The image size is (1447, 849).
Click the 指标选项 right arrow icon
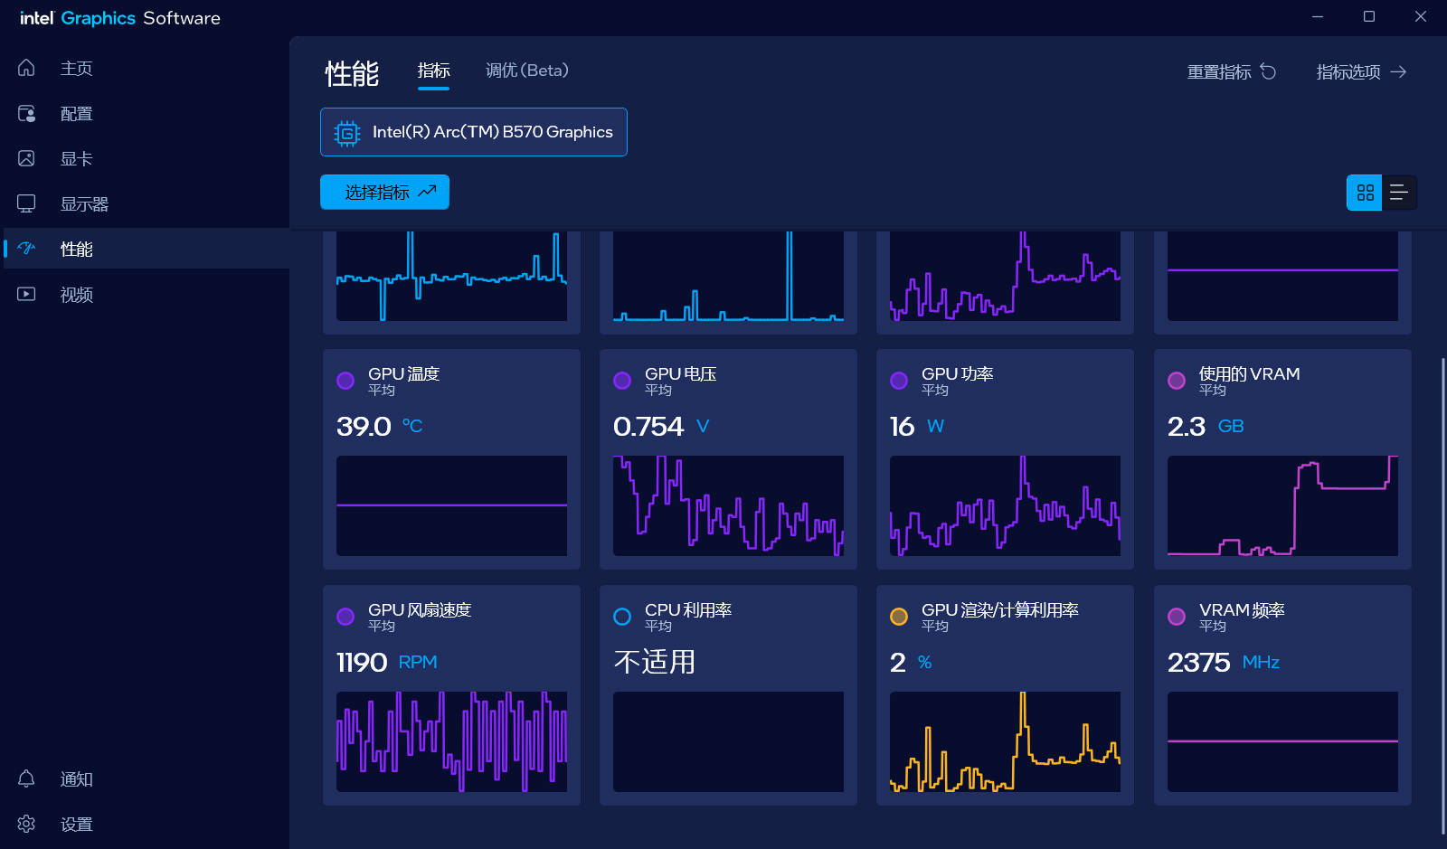click(1398, 71)
